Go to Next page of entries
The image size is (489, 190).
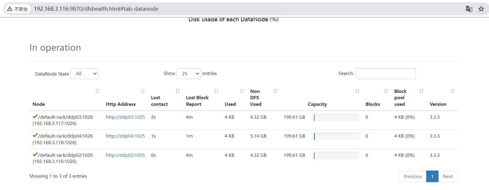point(448,177)
